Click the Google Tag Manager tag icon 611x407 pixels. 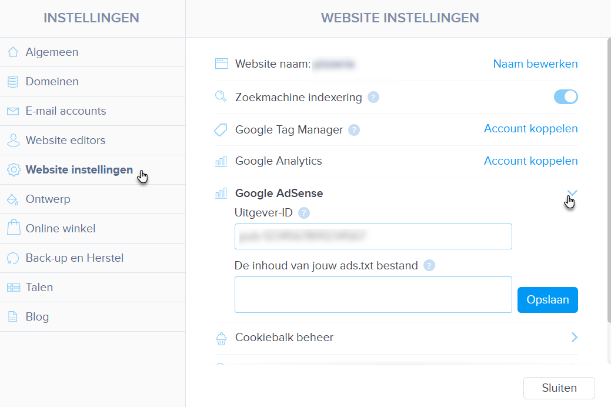[x=221, y=130]
